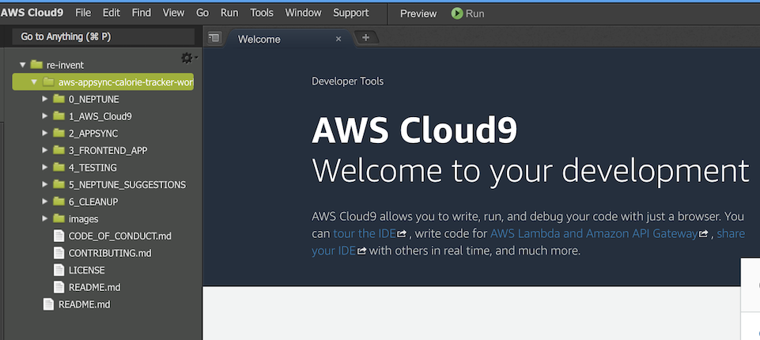Click the CODE_OF_CONDUCT.md file icon
Viewport: 760px width, 340px height.
coord(59,236)
